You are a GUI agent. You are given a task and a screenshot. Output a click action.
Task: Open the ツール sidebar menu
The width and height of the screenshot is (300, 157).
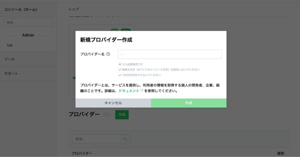[9, 59]
